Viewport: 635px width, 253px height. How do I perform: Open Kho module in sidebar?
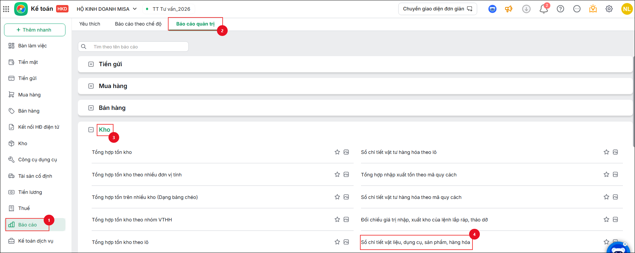[x=35, y=143]
